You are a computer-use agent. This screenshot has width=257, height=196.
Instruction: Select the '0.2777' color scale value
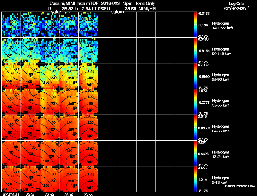click(204, 102)
